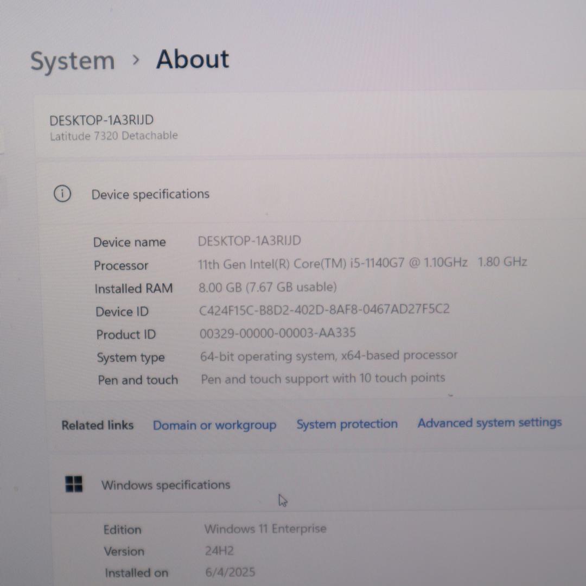
Task: Click the Related links label
Action: (97, 425)
